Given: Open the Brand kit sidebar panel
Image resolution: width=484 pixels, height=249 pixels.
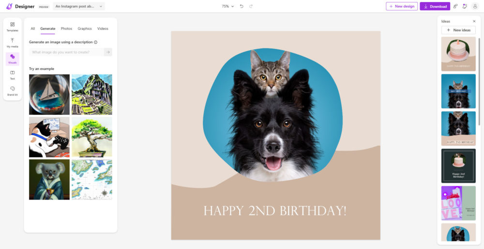Looking at the screenshot, I should point(13,91).
